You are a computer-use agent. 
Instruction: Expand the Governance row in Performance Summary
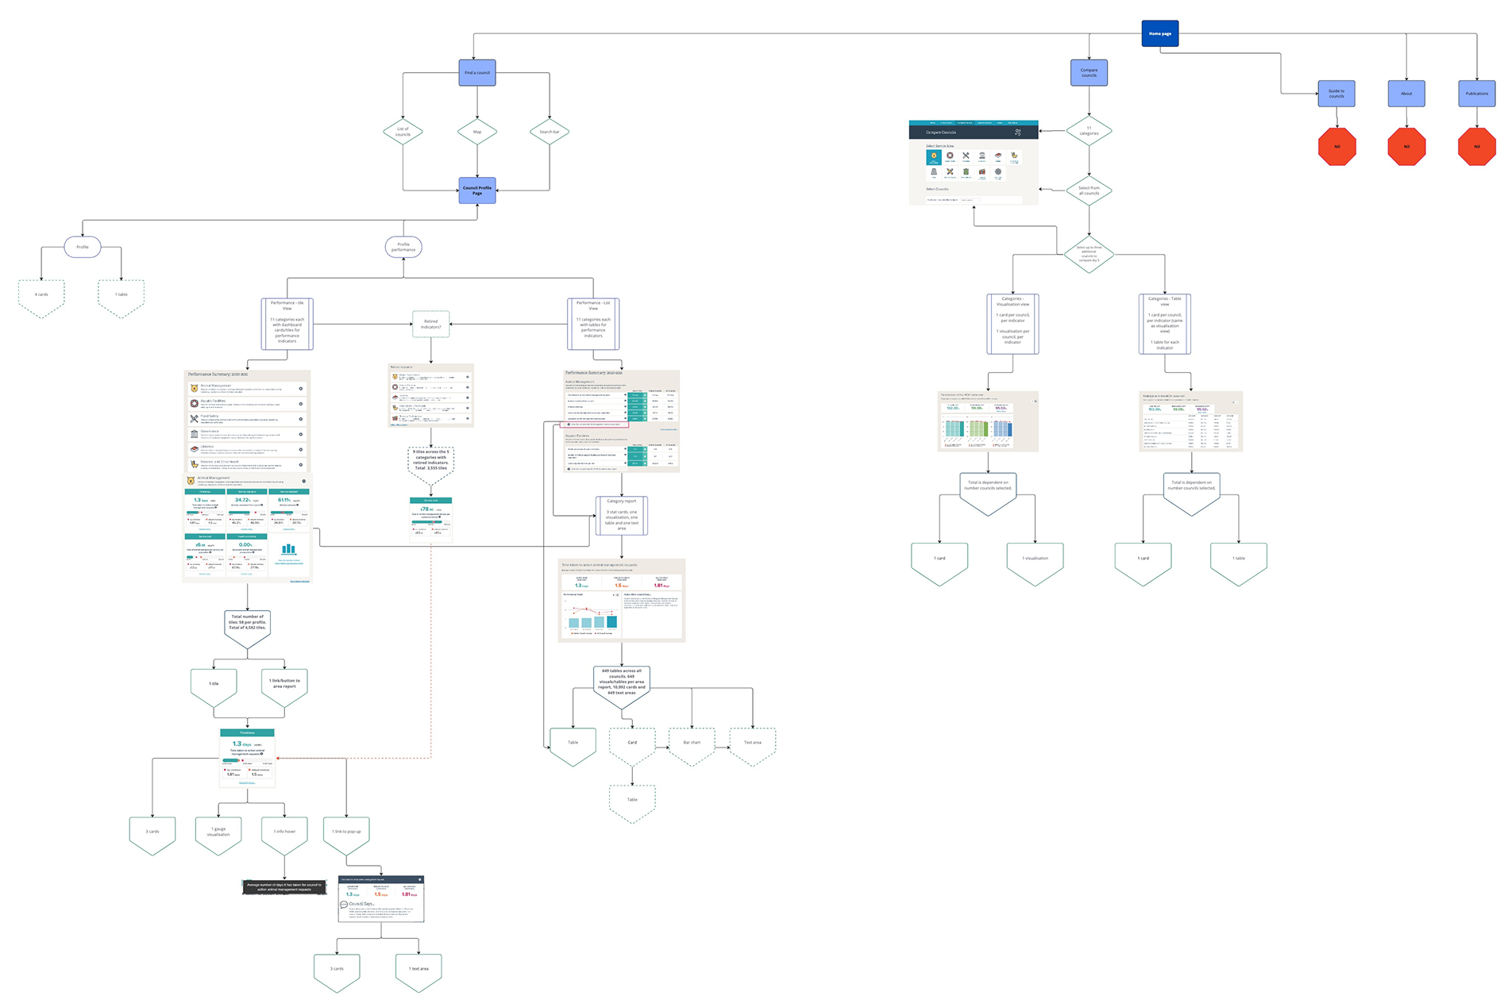point(301,434)
